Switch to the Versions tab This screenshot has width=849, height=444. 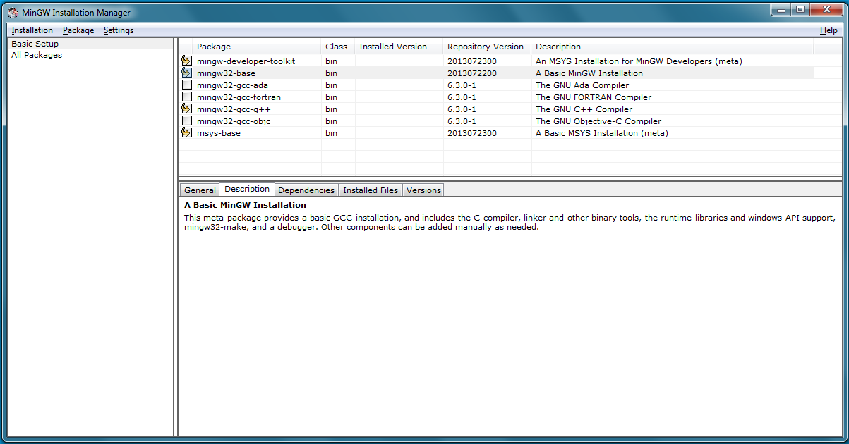click(423, 190)
